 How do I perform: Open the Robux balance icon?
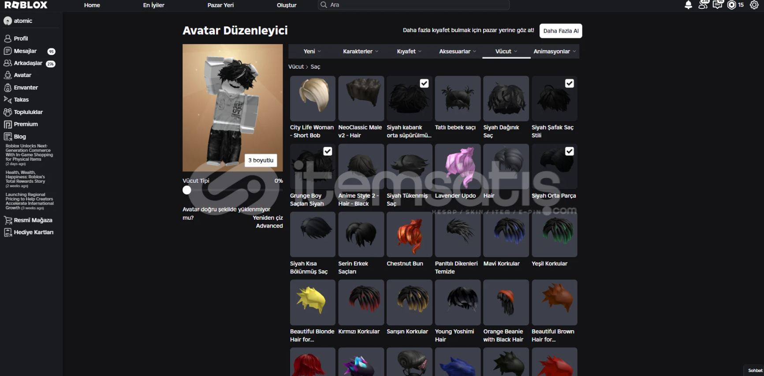point(732,5)
